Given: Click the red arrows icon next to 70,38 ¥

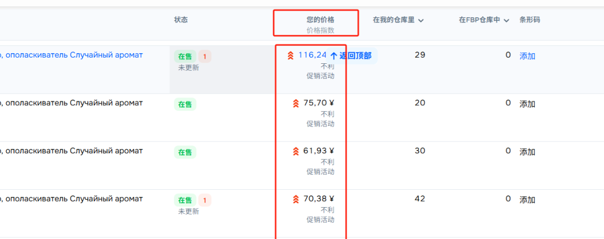Looking at the screenshot, I should [296, 199].
